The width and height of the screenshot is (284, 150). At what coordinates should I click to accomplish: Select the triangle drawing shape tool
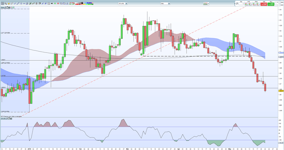(67, 3)
